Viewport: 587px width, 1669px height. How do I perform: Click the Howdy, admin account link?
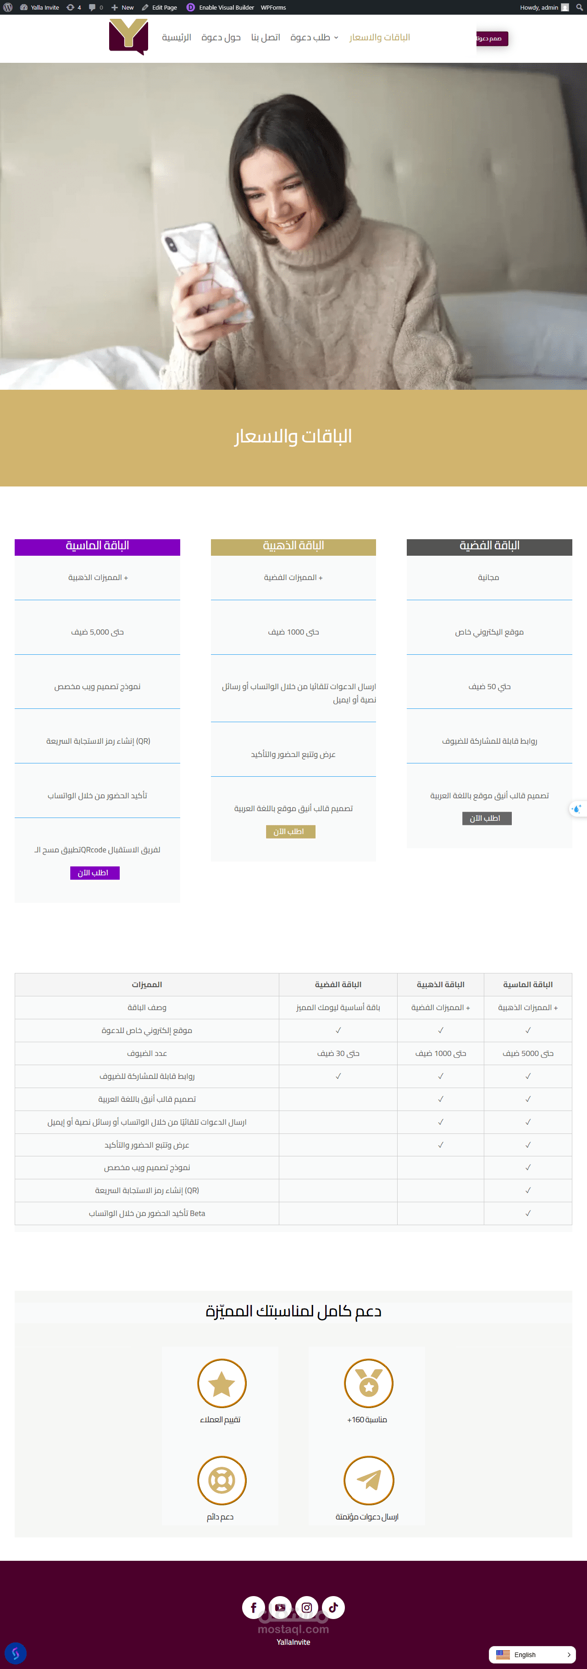pyautogui.click(x=543, y=7)
